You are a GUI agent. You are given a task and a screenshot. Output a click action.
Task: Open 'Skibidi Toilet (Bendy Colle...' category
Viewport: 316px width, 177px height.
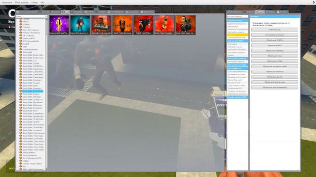coord(33,55)
